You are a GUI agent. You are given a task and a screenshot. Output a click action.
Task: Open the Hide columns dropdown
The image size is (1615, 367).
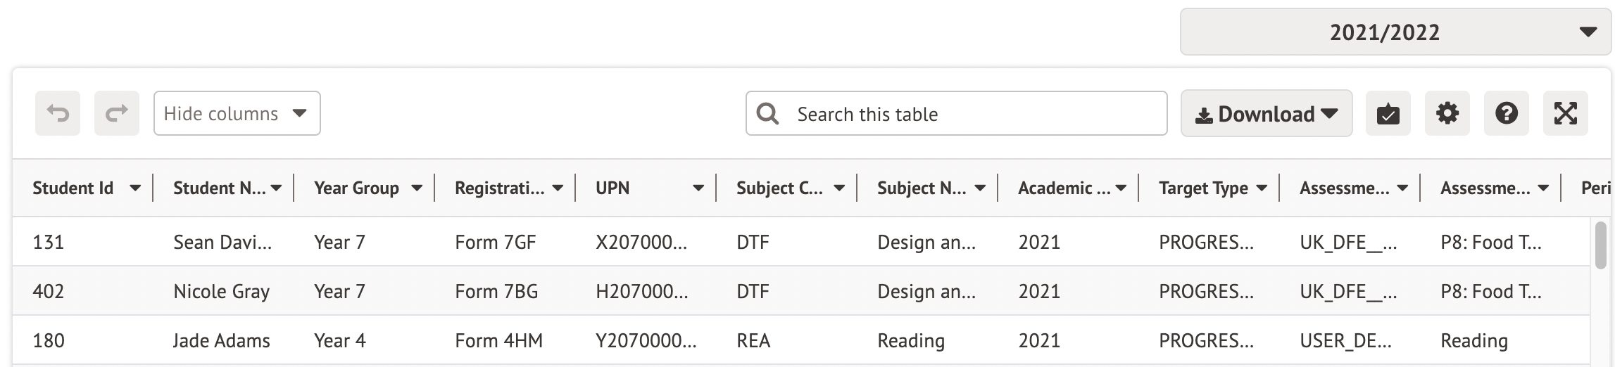pyautogui.click(x=237, y=114)
